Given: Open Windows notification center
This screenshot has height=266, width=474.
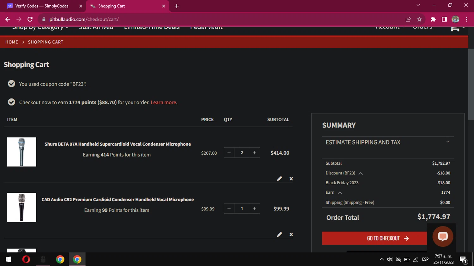Looking at the screenshot, I should [463, 260].
